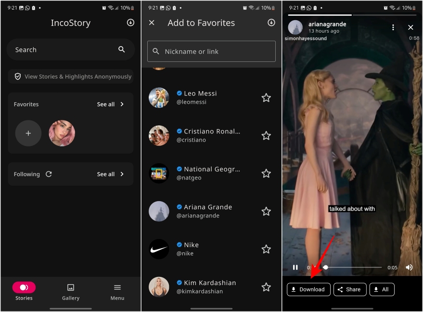The image size is (423, 312).
Task: Open the three-dot options on Ariana Grande's story
Action: click(x=393, y=27)
